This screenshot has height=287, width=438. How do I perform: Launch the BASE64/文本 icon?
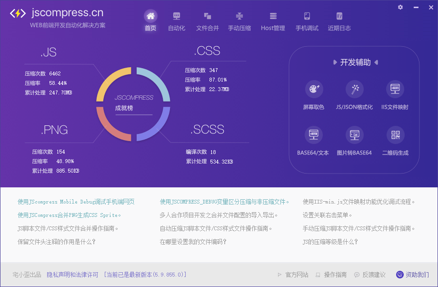(313, 135)
